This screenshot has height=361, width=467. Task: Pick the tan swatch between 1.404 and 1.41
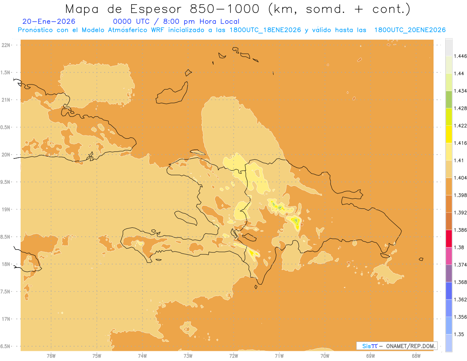pyautogui.click(x=449, y=169)
